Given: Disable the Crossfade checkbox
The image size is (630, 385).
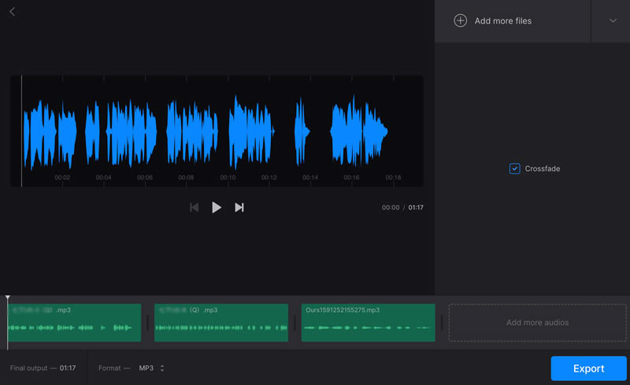Looking at the screenshot, I should [514, 168].
